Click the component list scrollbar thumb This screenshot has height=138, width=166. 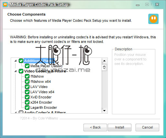tap(104, 67)
